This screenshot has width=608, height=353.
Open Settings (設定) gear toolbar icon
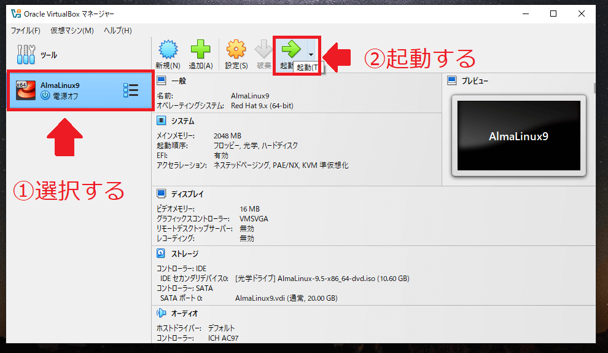[x=236, y=50]
